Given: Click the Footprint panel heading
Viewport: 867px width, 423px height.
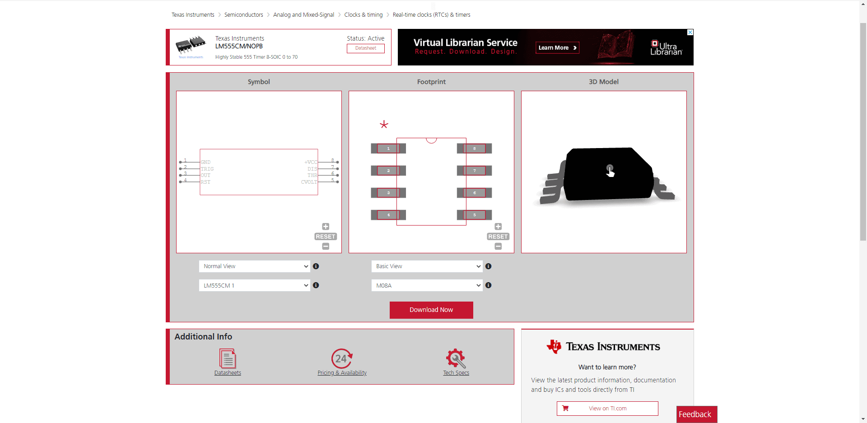Looking at the screenshot, I should [x=431, y=82].
